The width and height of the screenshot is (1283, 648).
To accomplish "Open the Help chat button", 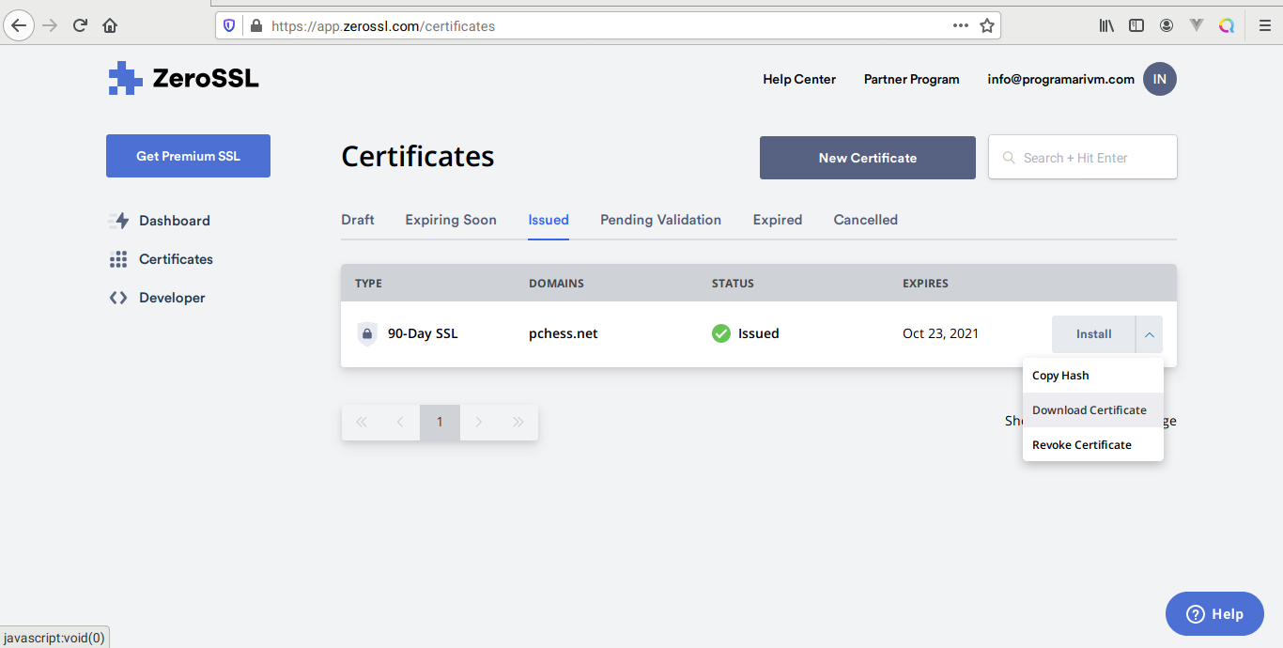I will tap(1214, 614).
